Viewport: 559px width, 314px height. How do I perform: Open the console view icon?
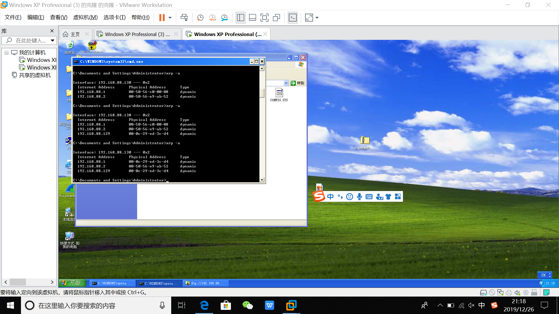(293, 18)
